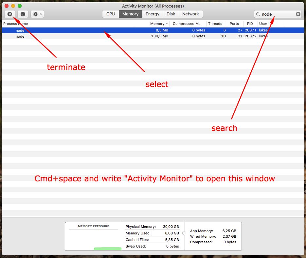
Task: Sort by the Ports column header
Action: (x=235, y=24)
